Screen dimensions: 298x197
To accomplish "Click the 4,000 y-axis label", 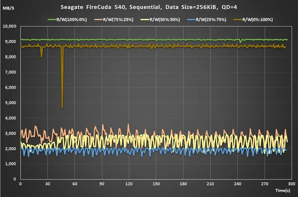I will (11, 118).
